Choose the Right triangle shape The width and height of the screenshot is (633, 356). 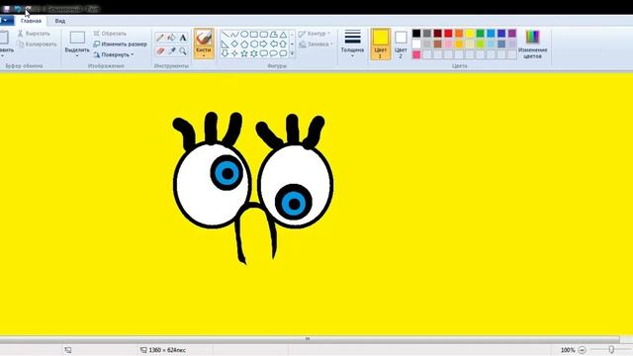(x=225, y=44)
